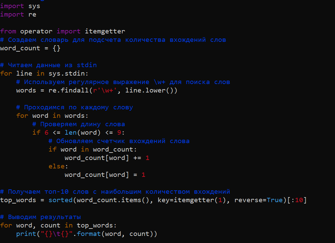Click 're.findall' in the words assignment
The height and width of the screenshot is (243, 335).
[69, 90]
